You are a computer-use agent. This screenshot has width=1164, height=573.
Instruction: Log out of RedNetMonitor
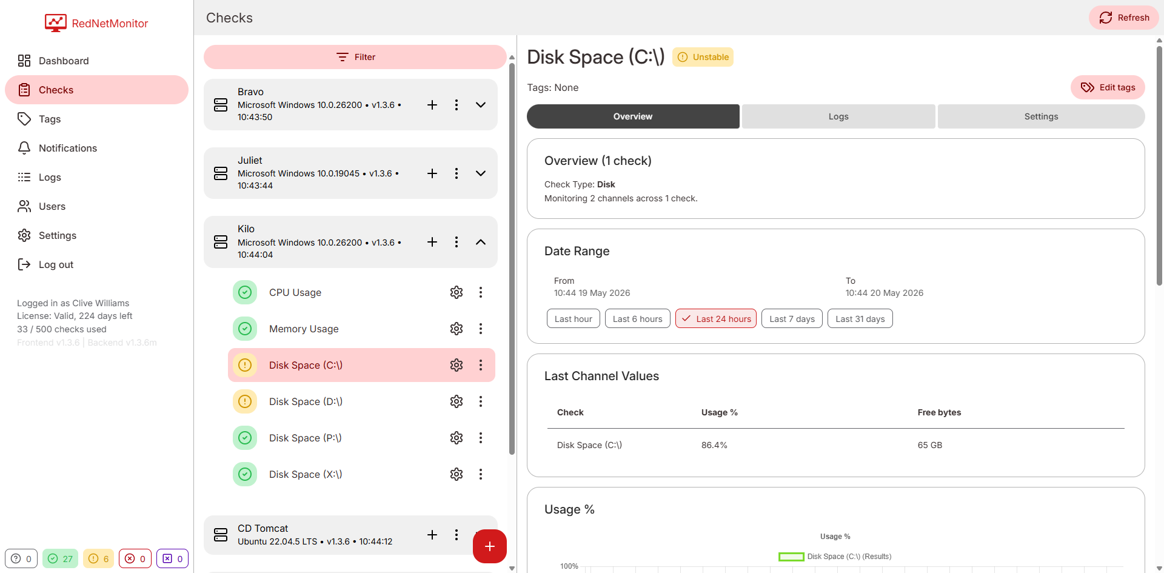coord(96,264)
